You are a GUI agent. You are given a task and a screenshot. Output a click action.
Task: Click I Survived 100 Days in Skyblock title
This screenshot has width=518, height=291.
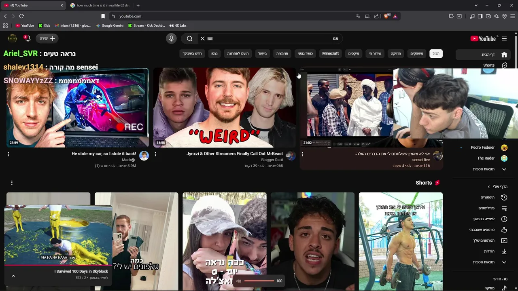tap(81, 271)
